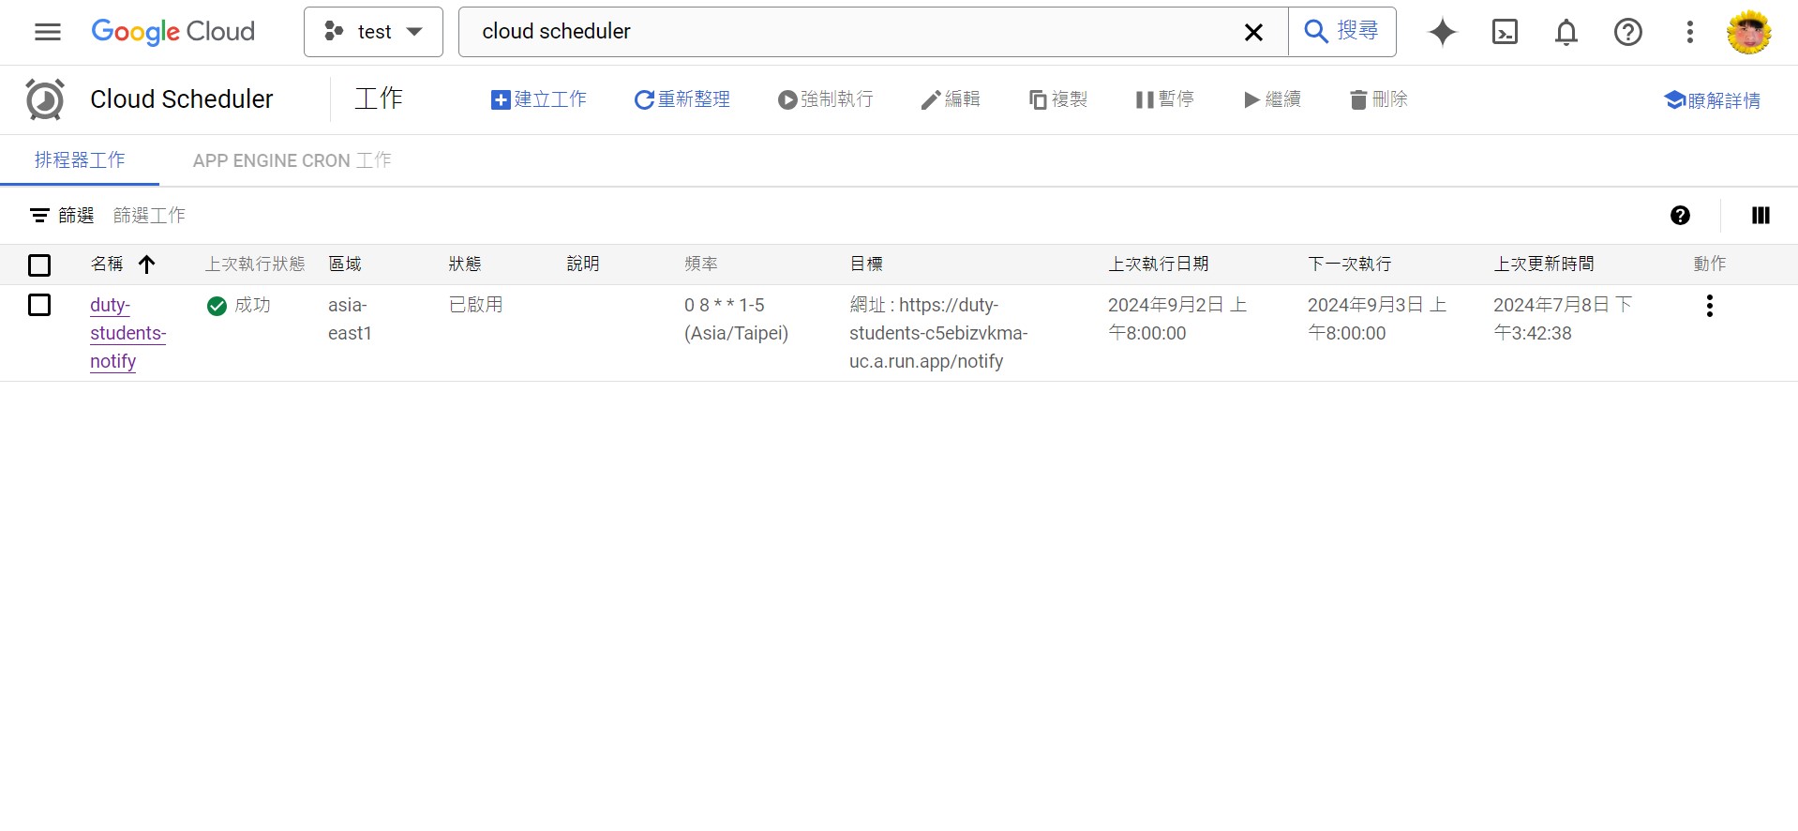Click the 上次更新時間 column header
The image size is (1798, 831).
coord(1544,264)
